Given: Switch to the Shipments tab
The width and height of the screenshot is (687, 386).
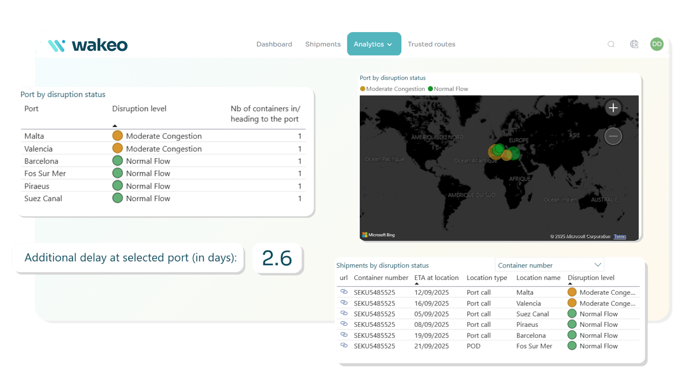Looking at the screenshot, I should tap(323, 44).
